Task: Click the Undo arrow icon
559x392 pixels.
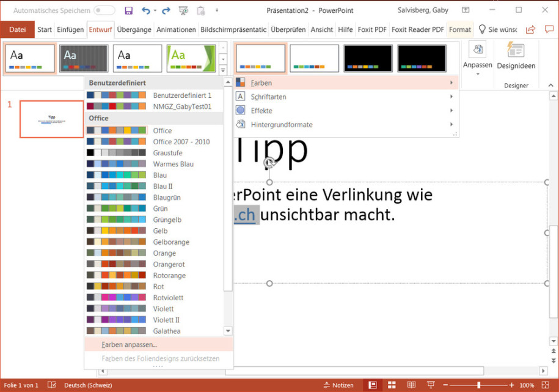Action: 146,11
